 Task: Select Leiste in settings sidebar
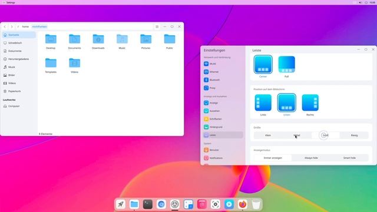(223, 135)
